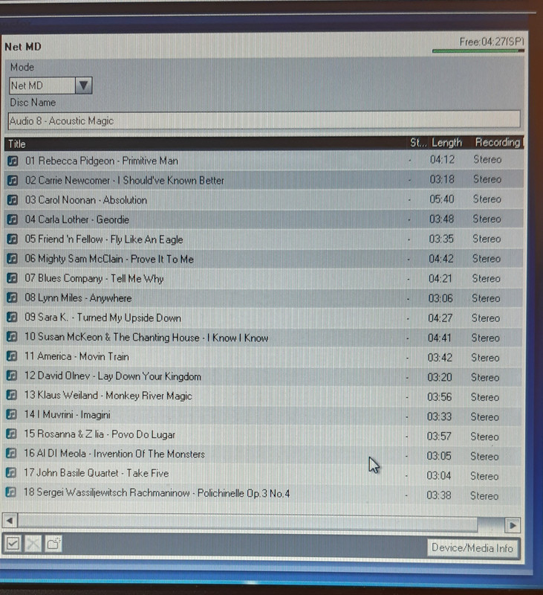Click the checkmark select-all toolbar icon
This screenshot has height=595, width=543.
[x=13, y=544]
